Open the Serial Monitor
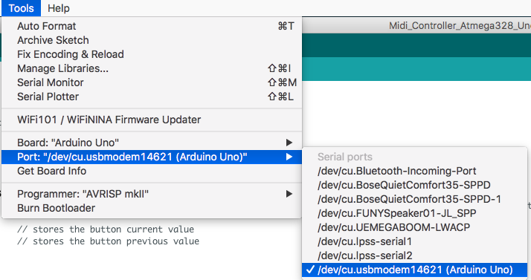The image size is (531, 280). (x=152, y=82)
